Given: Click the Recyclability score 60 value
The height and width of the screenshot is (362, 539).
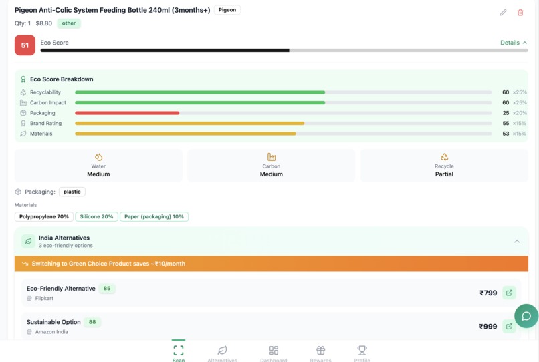Looking at the screenshot, I should (x=506, y=92).
